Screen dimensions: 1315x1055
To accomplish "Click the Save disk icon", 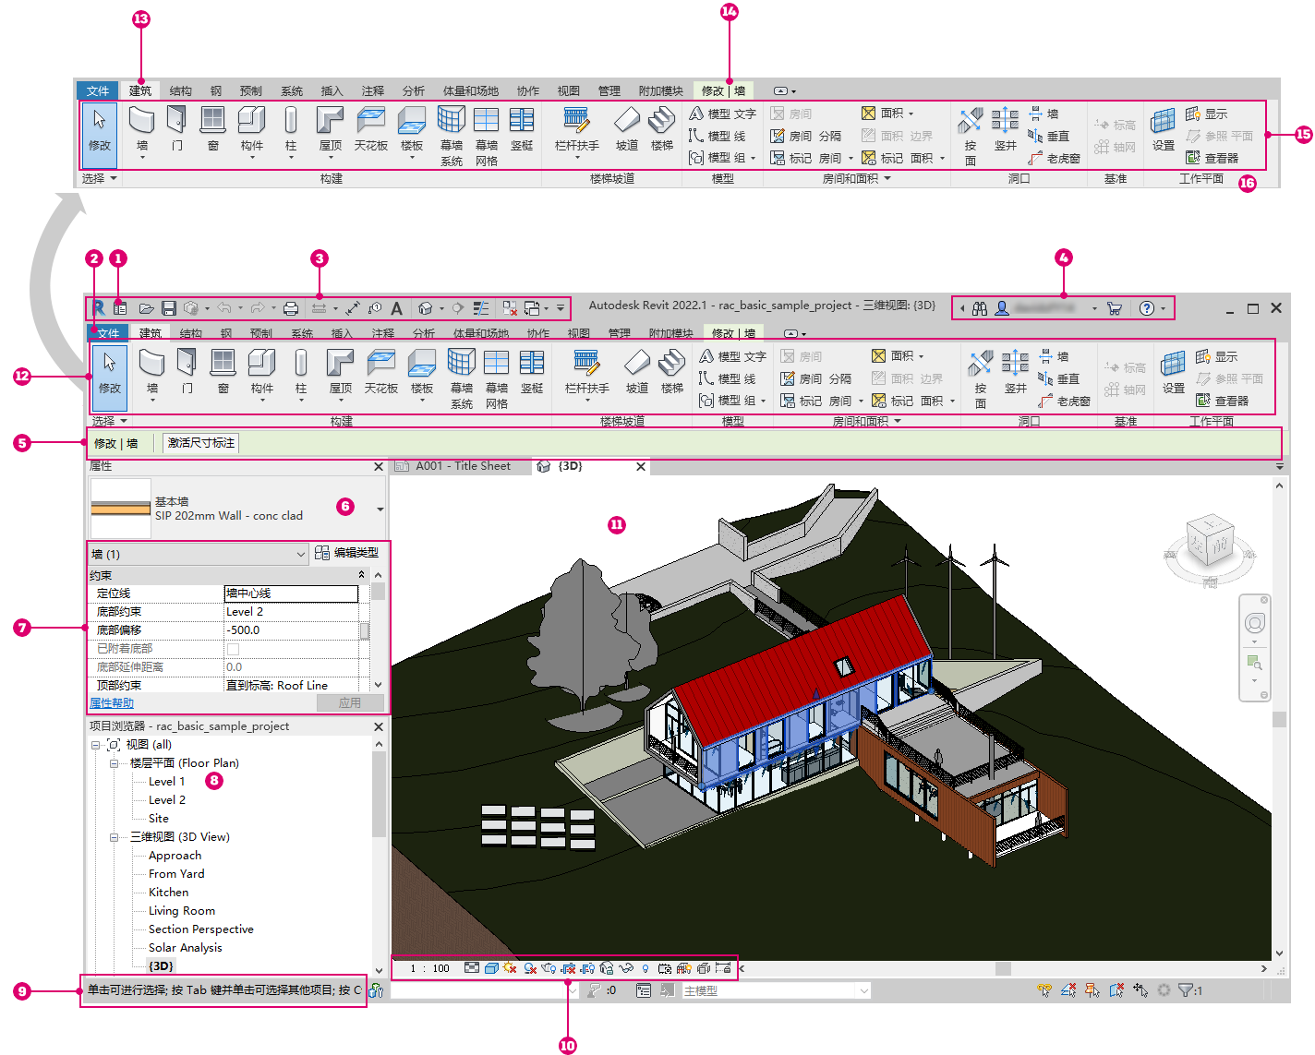I will 169,308.
